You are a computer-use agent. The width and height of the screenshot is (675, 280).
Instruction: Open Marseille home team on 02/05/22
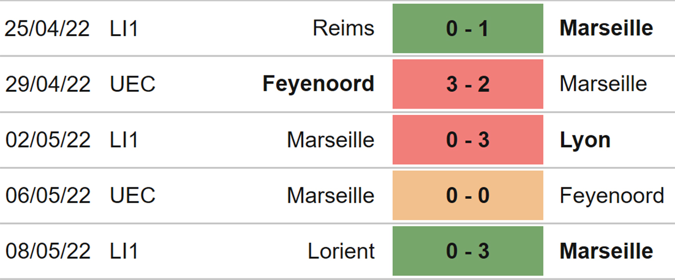pyautogui.click(x=330, y=140)
